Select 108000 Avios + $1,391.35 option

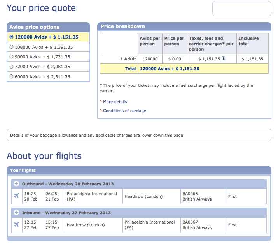11,47
